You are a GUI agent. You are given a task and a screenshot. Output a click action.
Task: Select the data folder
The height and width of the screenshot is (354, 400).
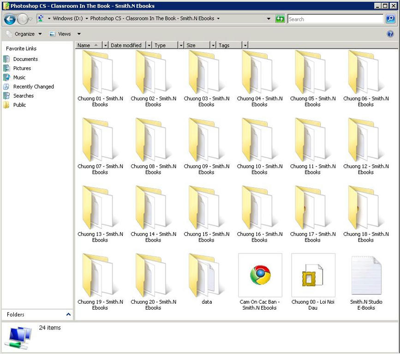pos(206,279)
